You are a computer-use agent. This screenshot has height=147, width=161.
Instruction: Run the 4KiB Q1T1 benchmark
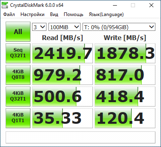tap(18, 118)
